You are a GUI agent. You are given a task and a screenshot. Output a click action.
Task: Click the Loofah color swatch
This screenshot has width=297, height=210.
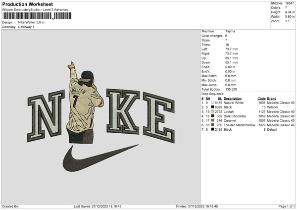pyautogui.click(x=212, y=111)
